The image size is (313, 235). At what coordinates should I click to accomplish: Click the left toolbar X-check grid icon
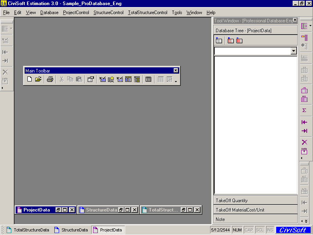tap(5, 40)
